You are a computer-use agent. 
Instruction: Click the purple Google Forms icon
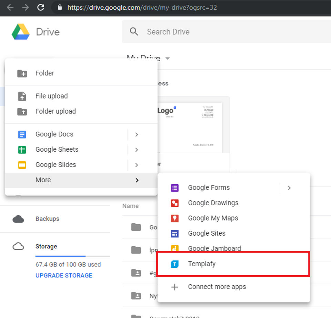click(174, 188)
